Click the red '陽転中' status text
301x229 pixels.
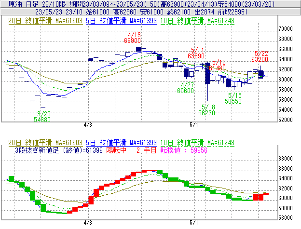tap(116, 150)
